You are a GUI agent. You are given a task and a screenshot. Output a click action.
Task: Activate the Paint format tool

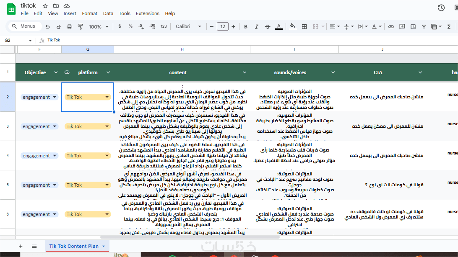[81, 26]
